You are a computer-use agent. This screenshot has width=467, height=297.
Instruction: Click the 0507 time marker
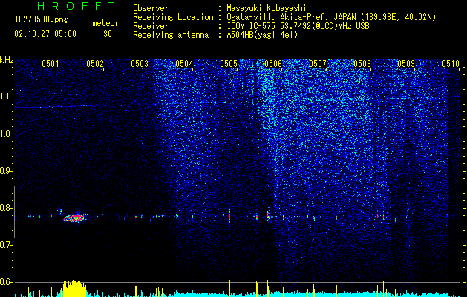(x=318, y=64)
